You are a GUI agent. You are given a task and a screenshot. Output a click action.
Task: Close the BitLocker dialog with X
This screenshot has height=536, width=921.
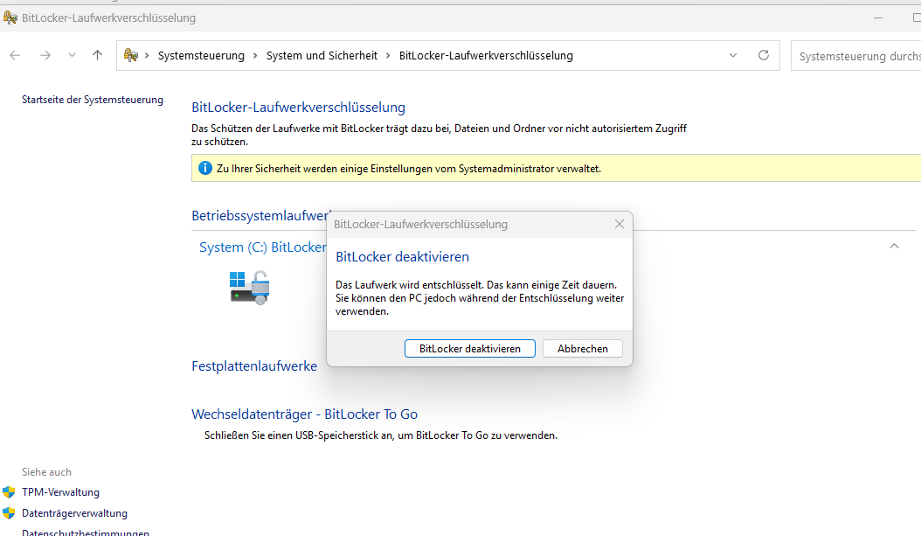coord(619,224)
